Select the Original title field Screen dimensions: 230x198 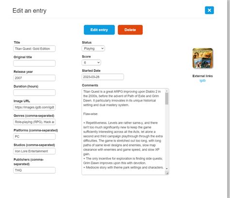[x=34, y=63]
